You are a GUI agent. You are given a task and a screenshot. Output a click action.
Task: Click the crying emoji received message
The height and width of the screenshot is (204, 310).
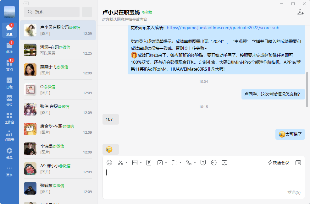[x=111, y=149]
